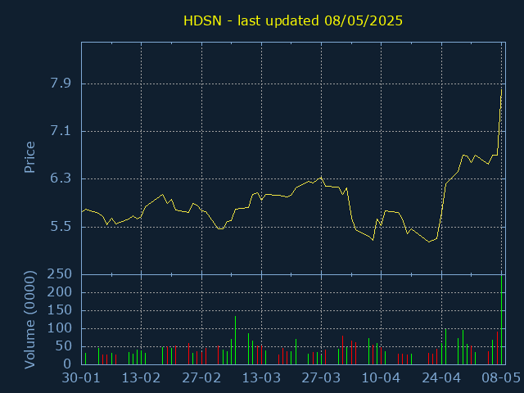Click the 100 volume axis value
The width and height of the screenshot is (524, 393).
[x=60, y=328]
